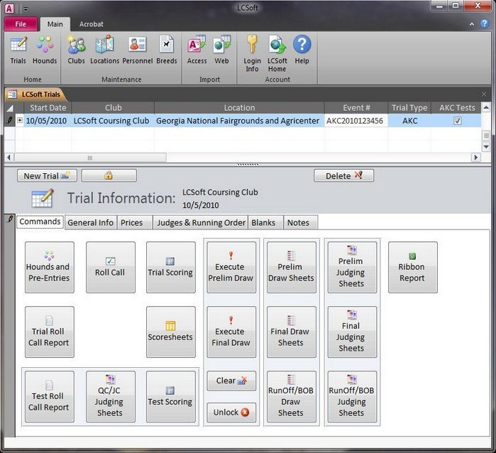This screenshot has width=496, height=453.
Task: Open Hounds and Pre-Entries command
Action: 50,267
